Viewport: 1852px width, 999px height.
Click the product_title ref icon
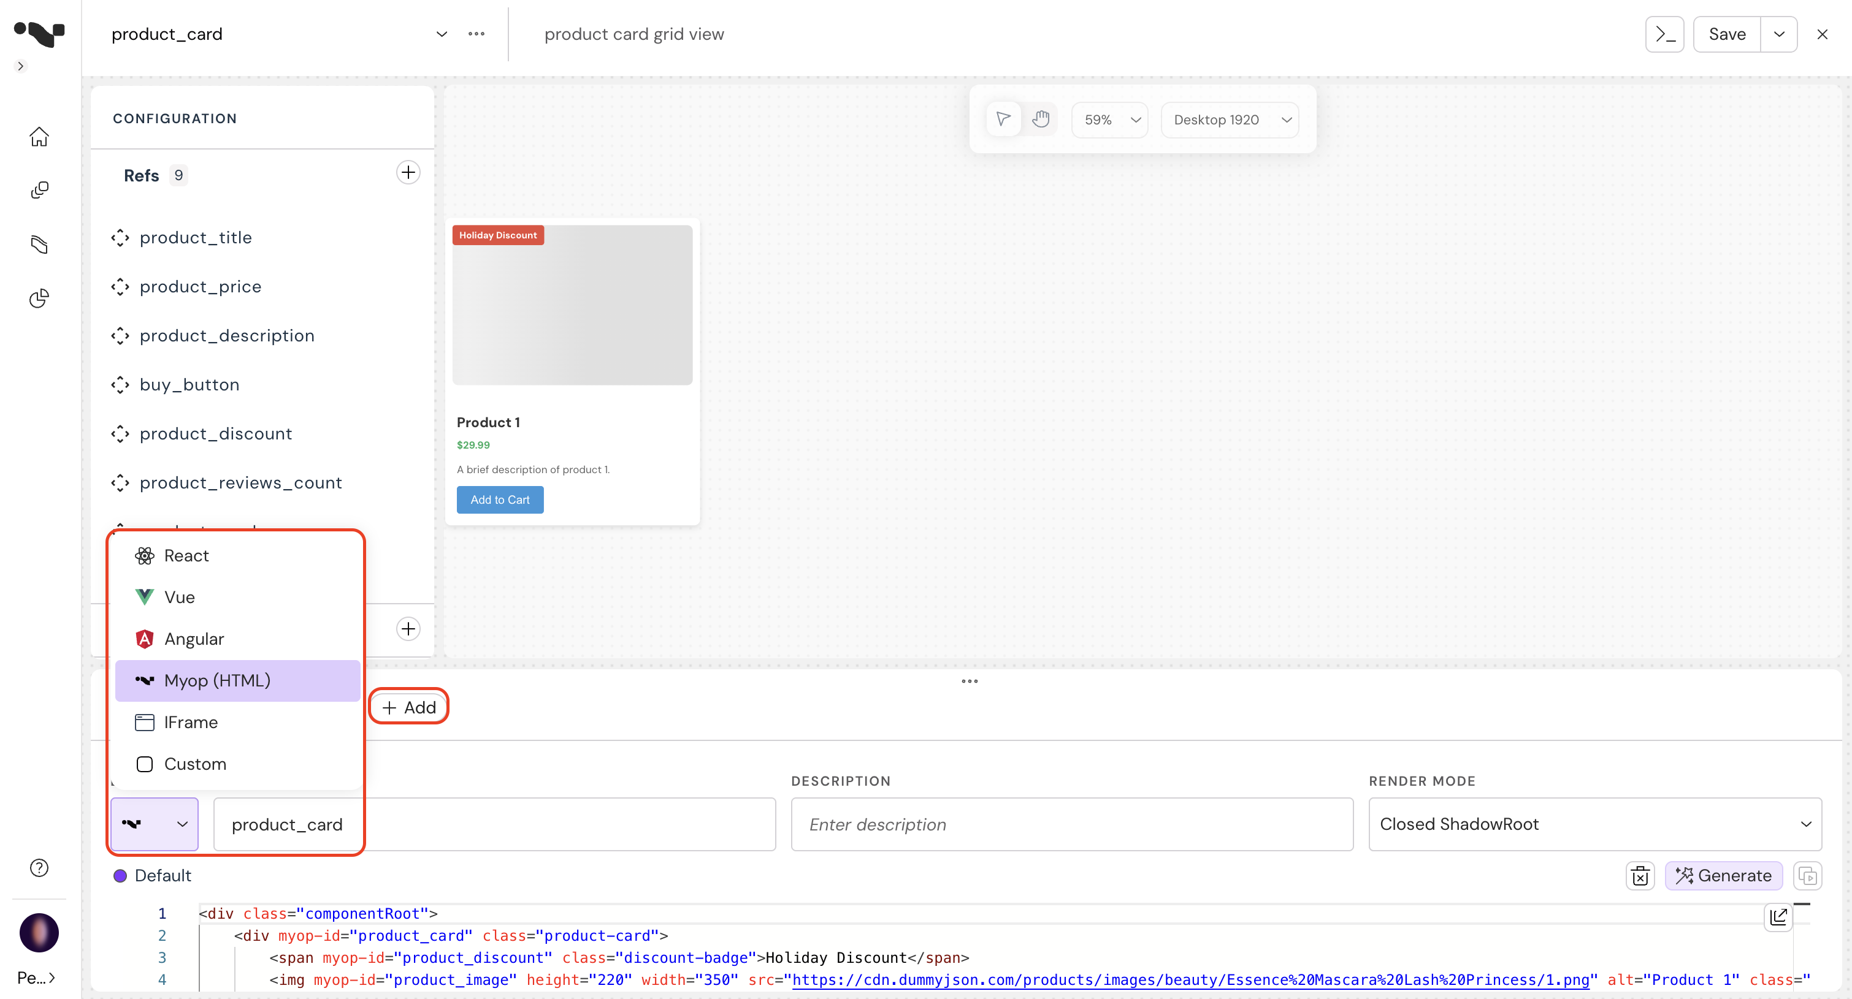click(120, 237)
